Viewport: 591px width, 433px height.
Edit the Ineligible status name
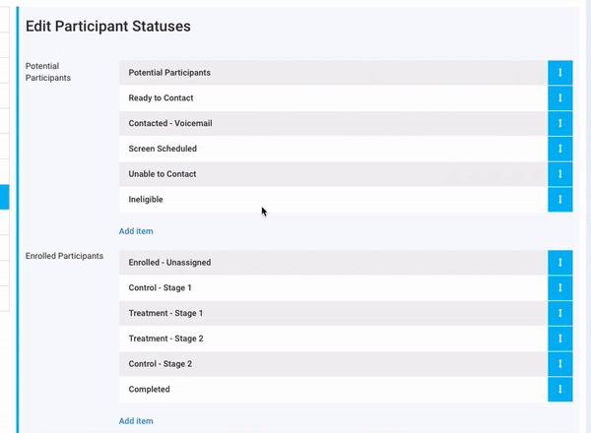(333, 200)
